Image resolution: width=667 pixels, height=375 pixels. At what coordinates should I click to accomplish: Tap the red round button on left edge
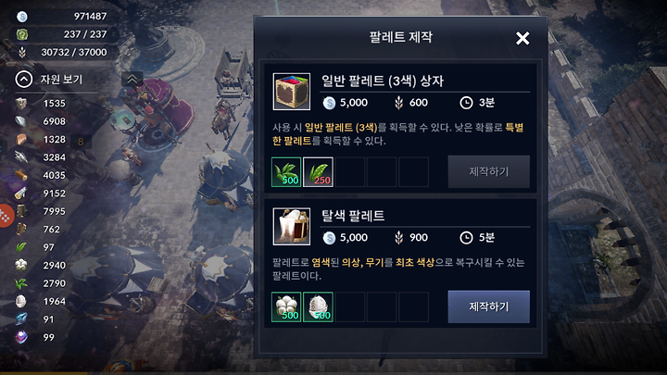pos(6,216)
